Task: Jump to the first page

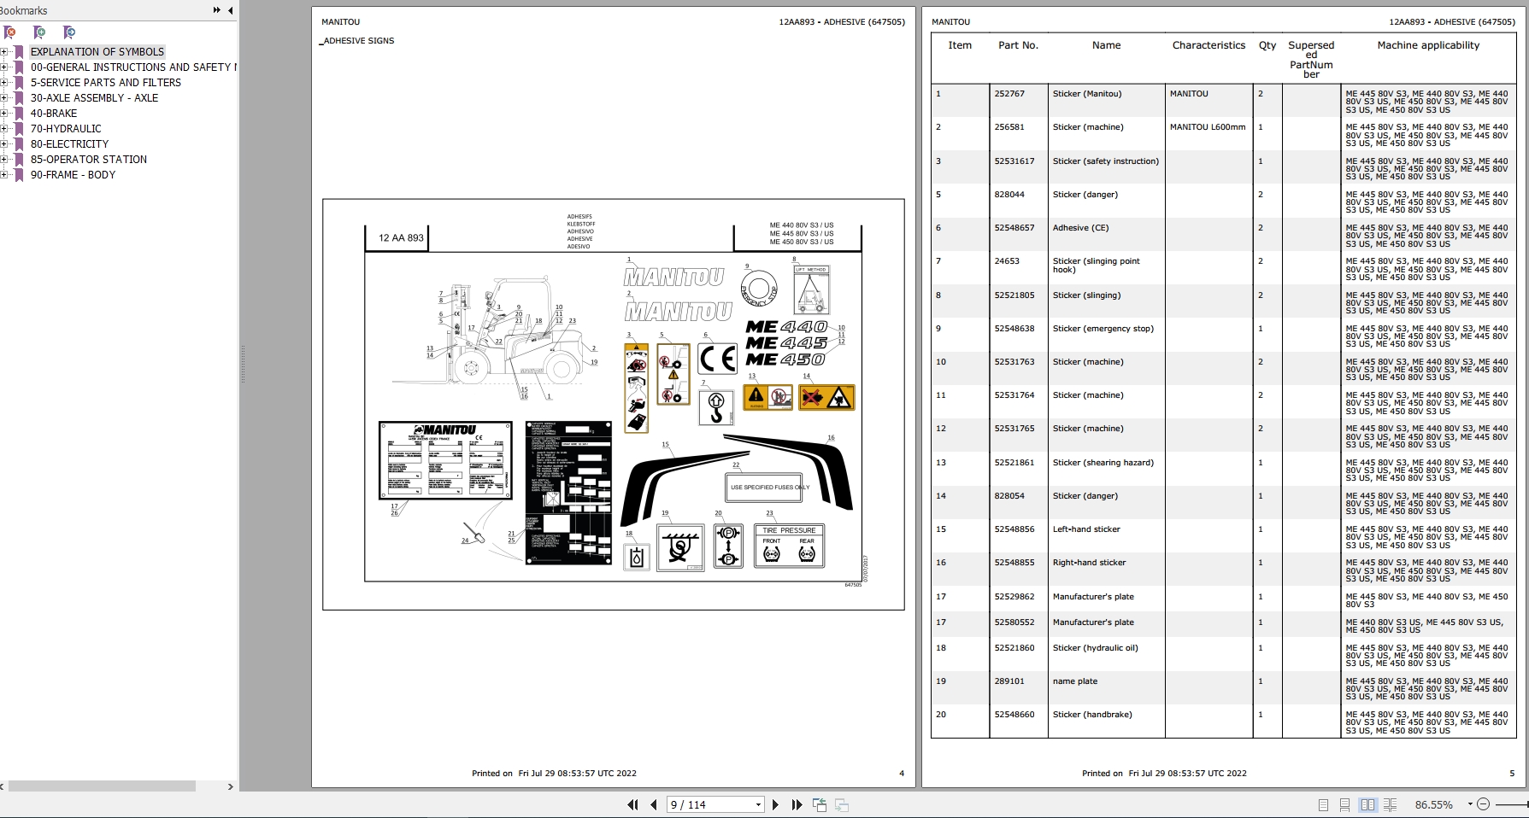Action: coord(632,804)
